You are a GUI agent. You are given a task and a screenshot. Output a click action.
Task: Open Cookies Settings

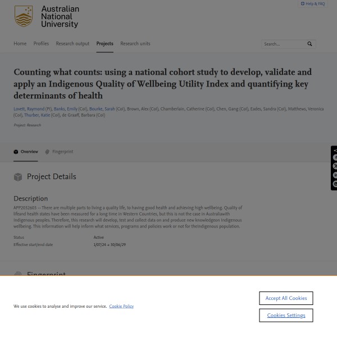coord(286,316)
